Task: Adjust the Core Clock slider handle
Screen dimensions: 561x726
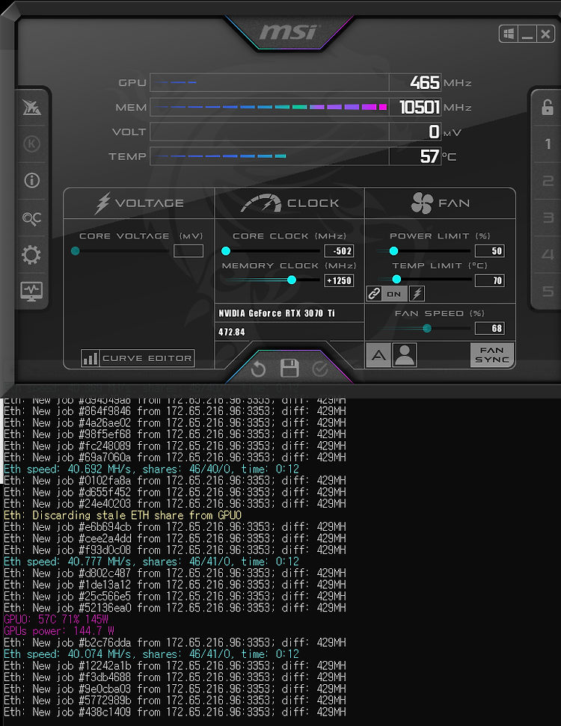Action: [x=226, y=251]
